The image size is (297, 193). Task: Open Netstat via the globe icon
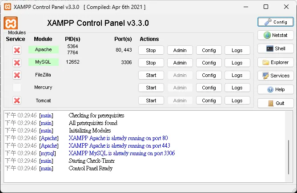coord(275,35)
